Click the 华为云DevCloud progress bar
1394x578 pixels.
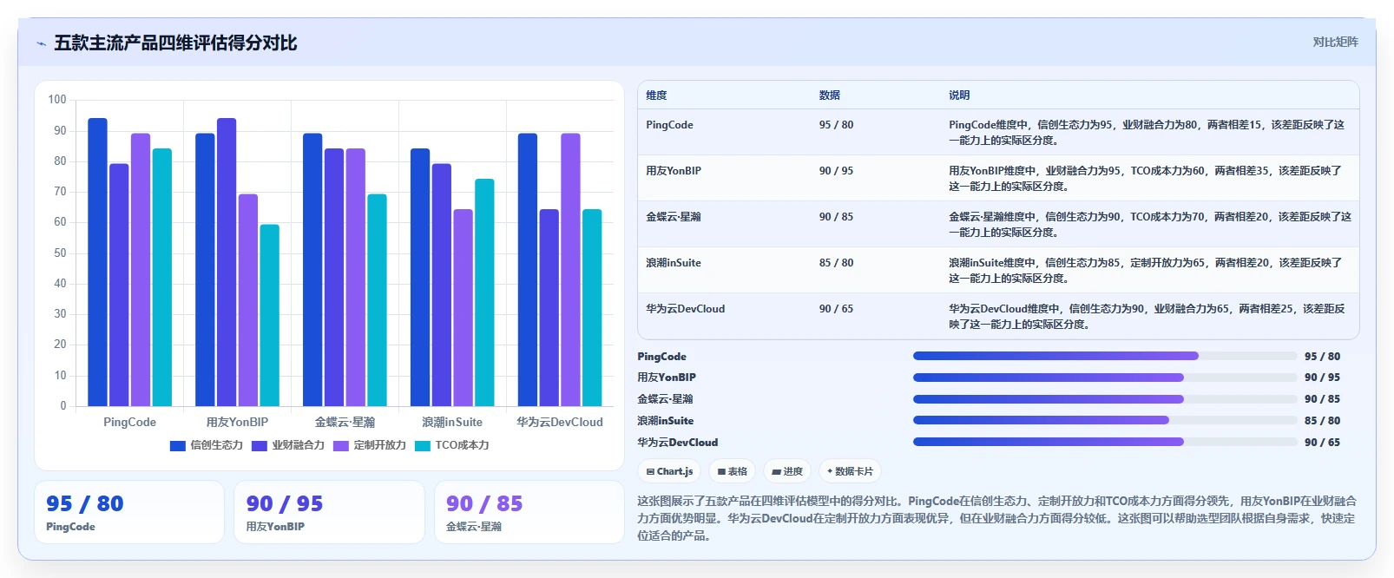pos(1105,442)
